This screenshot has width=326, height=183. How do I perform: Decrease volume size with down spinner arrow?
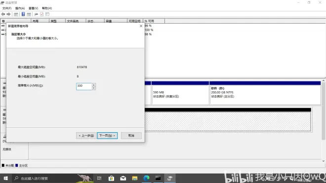[x=94, y=88]
